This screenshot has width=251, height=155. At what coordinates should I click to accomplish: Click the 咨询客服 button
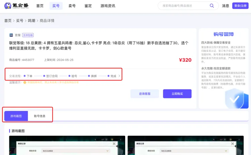pyautogui.click(x=145, y=94)
